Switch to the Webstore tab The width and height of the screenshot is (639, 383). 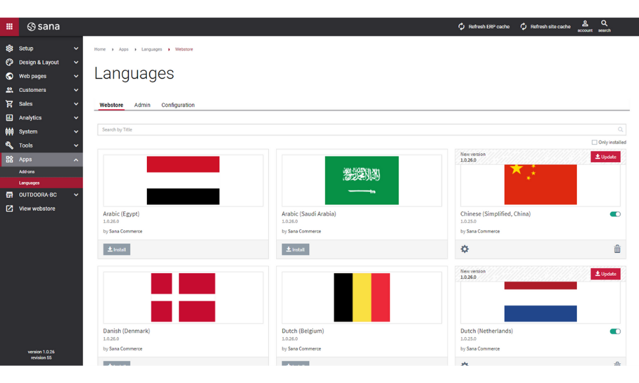[111, 105]
